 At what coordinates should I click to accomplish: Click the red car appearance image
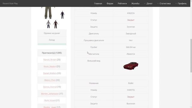click(x=131, y=66)
